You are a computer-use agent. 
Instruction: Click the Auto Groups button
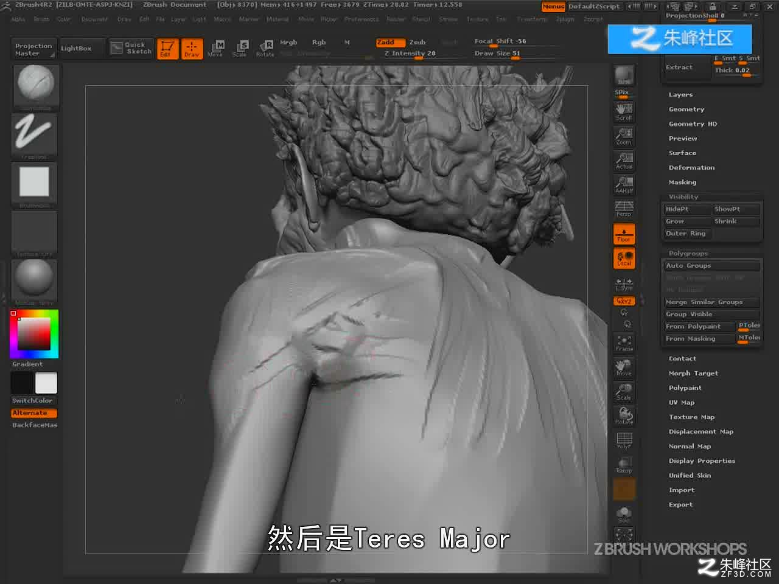(712, 266)
